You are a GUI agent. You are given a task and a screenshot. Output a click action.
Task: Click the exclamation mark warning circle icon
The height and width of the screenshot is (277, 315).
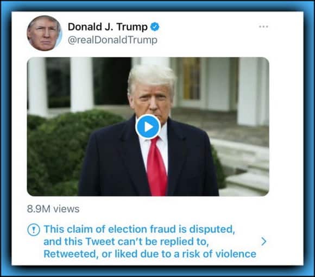(x=33, y=230)
